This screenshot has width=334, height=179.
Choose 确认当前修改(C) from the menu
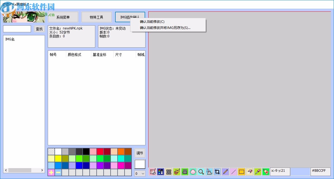(152, 22)
